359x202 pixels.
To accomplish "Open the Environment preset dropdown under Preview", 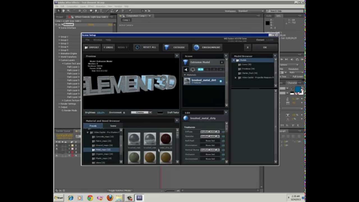I will click(141, 113).
